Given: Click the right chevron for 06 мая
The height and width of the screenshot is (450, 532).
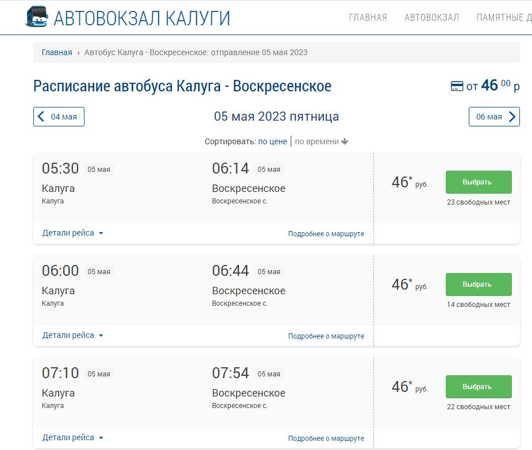Looking at the screenshot, I should click(x=512, y=117).
